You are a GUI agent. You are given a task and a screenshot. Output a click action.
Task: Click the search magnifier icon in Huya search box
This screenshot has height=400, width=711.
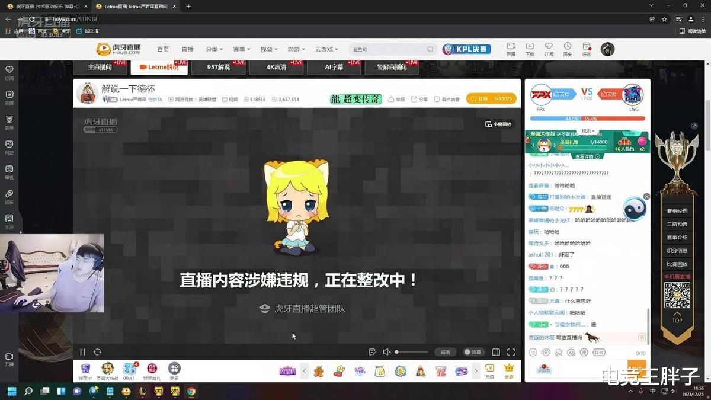430,49
